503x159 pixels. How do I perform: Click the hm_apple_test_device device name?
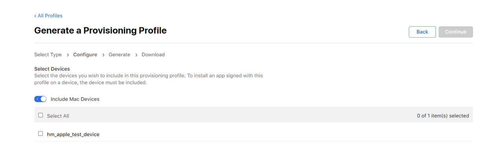point(73,134)
